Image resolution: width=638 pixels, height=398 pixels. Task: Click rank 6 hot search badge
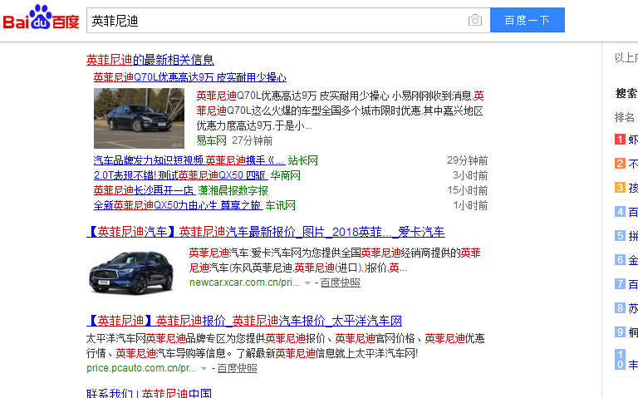tap(620, 259)
